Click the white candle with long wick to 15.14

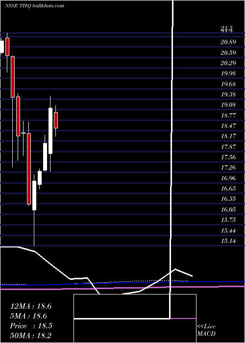pos(34,196)
